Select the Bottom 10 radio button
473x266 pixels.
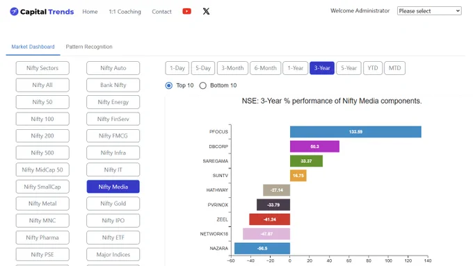pos(202,85)
